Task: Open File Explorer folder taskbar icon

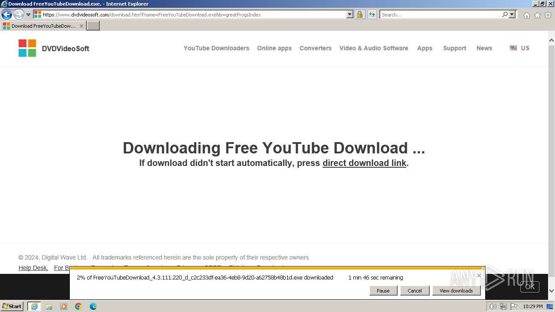Action: click(x=49, y=306)
